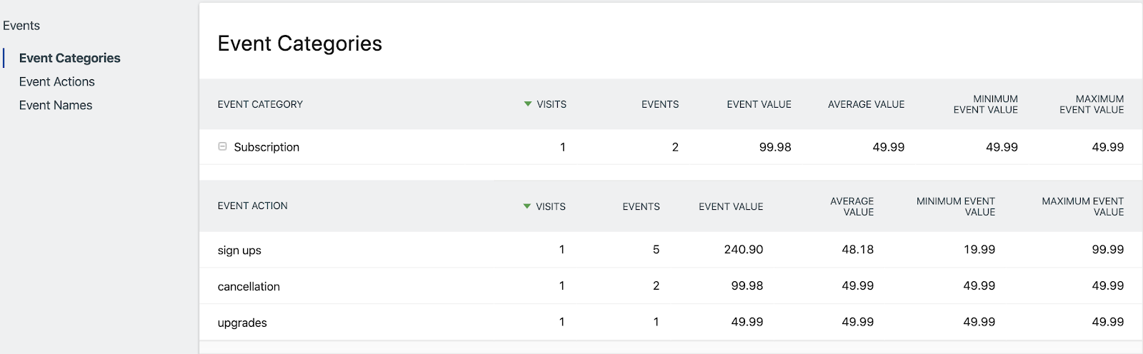
Task: Open Event Actions in sidebar
Action: tap(56, 81)
